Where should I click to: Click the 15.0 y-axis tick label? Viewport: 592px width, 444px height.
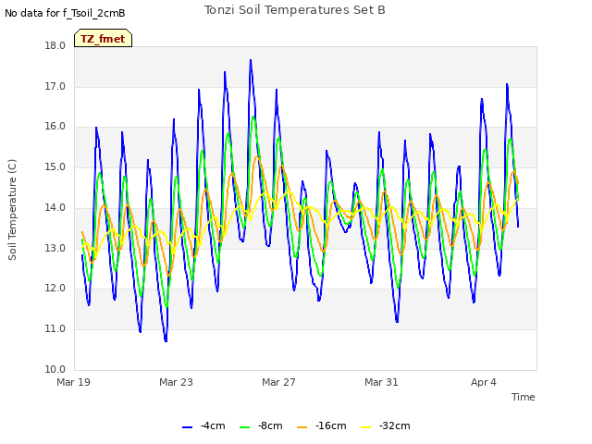coord(55,166)
